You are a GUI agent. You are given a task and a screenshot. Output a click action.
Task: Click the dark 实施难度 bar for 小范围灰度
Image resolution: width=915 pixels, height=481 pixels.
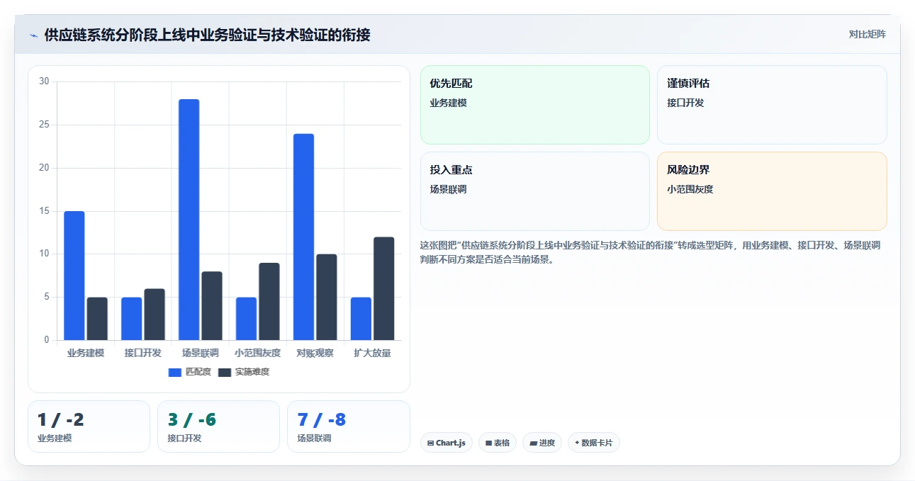coord(269,302)
